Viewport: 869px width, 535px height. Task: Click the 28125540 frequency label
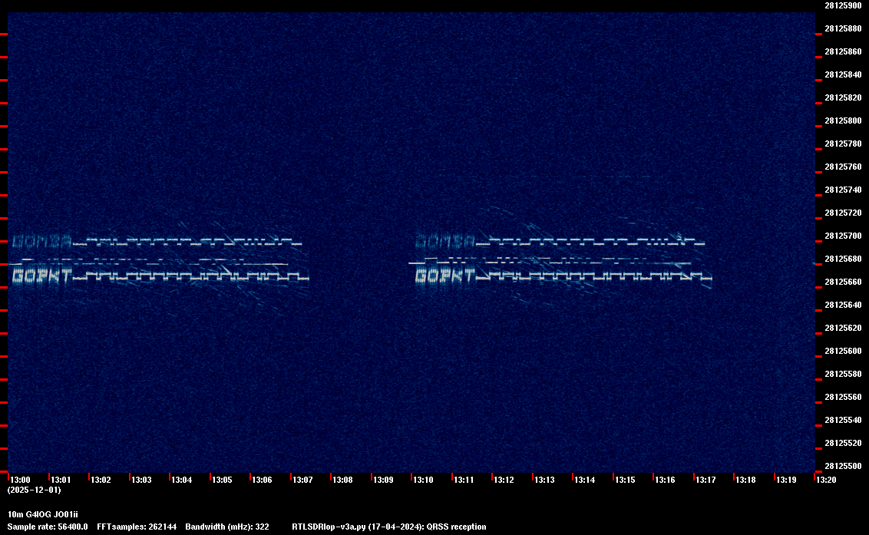click(844, 420)
